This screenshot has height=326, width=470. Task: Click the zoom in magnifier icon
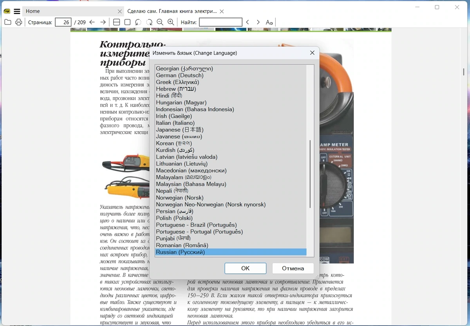pos(171,22)
